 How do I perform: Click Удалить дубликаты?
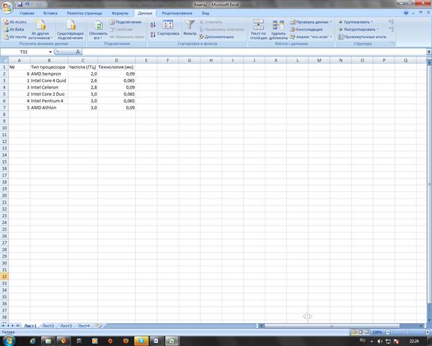[278, 30]
